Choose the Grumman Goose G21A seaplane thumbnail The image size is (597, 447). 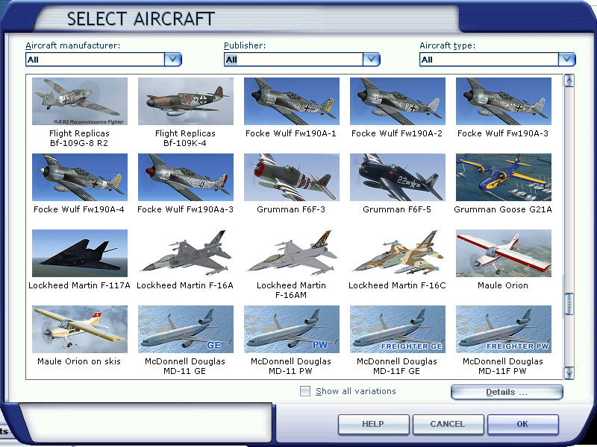click(503, 177)
